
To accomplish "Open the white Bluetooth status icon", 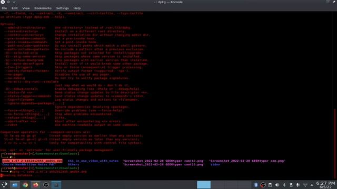I will click(x=284, y=185).
